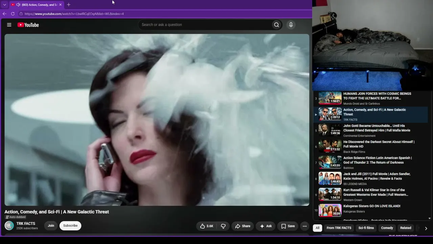
Task: Open the 1:43:55 God of Thunder thumbnail
Action: coord(330,162)
